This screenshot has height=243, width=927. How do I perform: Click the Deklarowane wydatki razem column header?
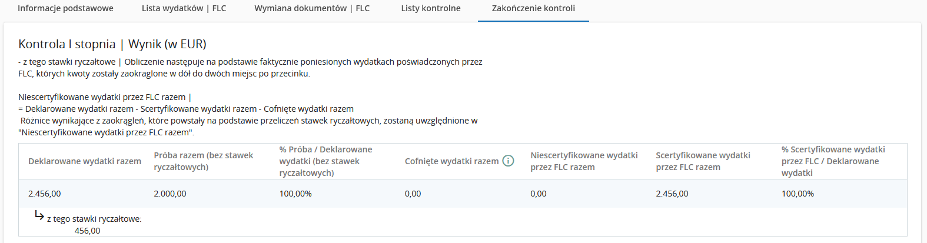[85, 161]
